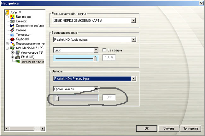Click the playback volume slider thumb
The width and height of the screenshot is (205, 136).
95,58
